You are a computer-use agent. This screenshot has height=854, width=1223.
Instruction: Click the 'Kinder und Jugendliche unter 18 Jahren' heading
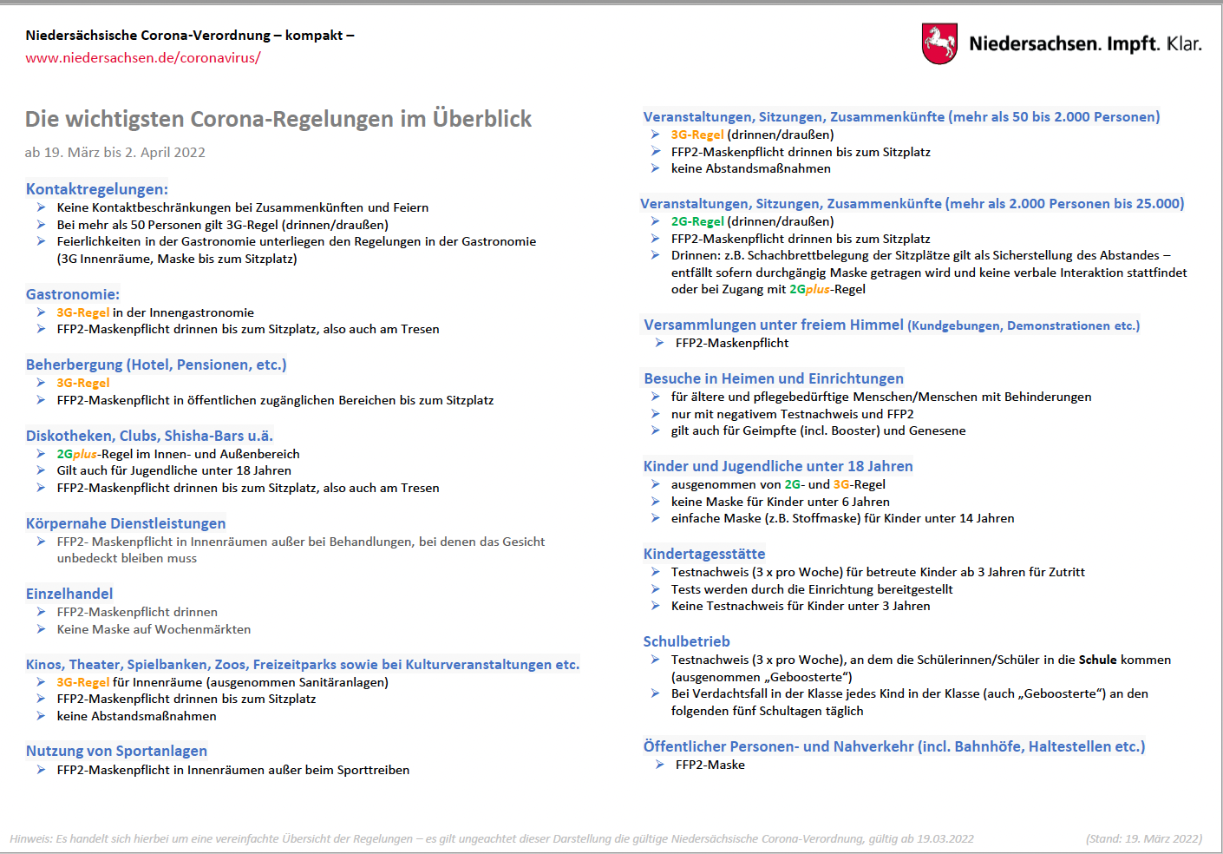click(778, 466)
